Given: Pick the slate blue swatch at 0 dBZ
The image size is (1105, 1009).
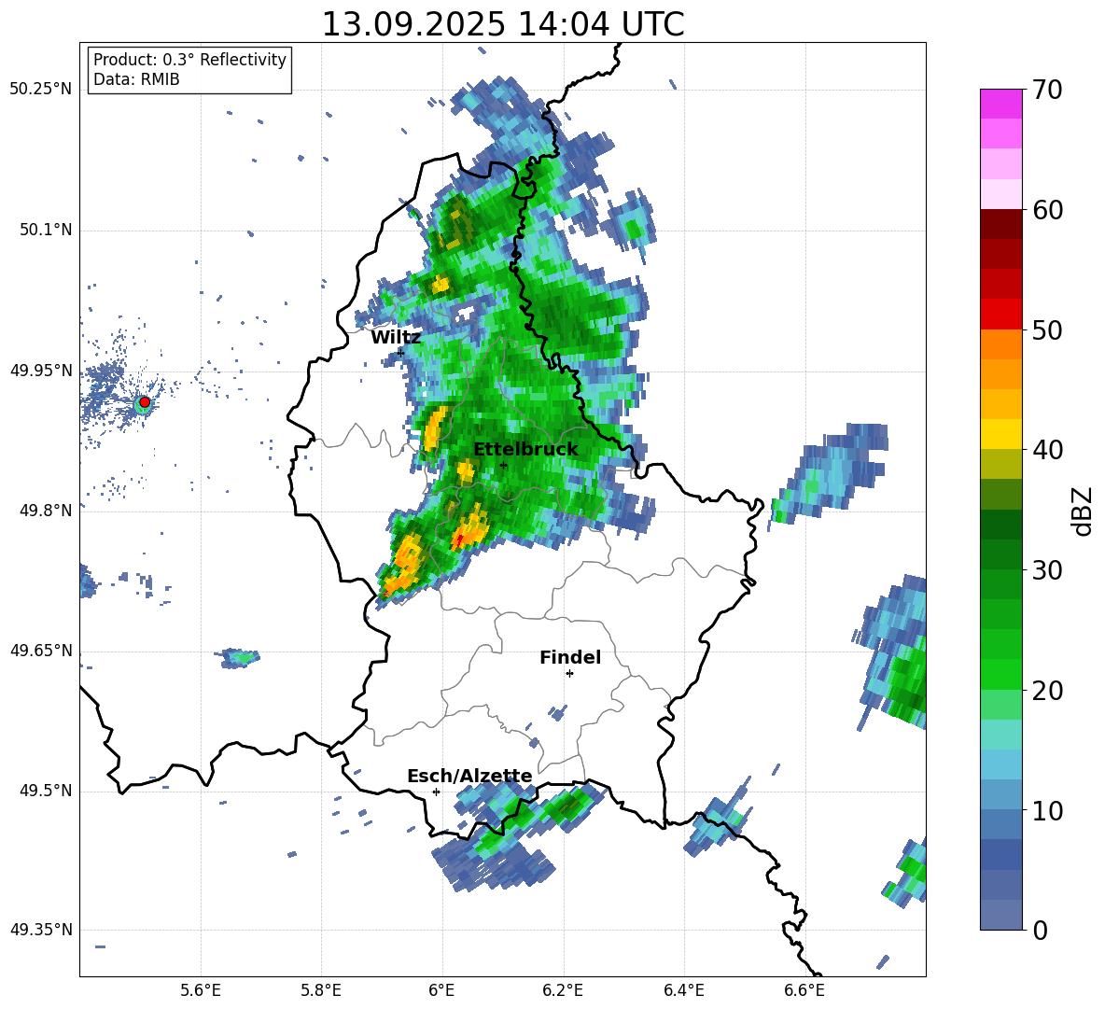Looking at the screenshot, I should [1000, 915].
